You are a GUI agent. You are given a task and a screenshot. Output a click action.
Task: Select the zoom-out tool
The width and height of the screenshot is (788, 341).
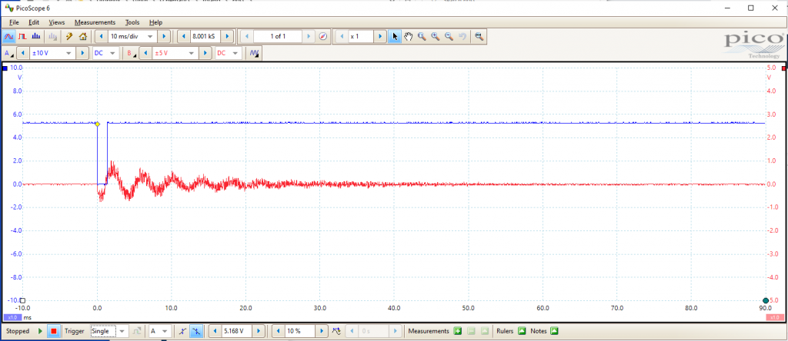coord(449,37)
